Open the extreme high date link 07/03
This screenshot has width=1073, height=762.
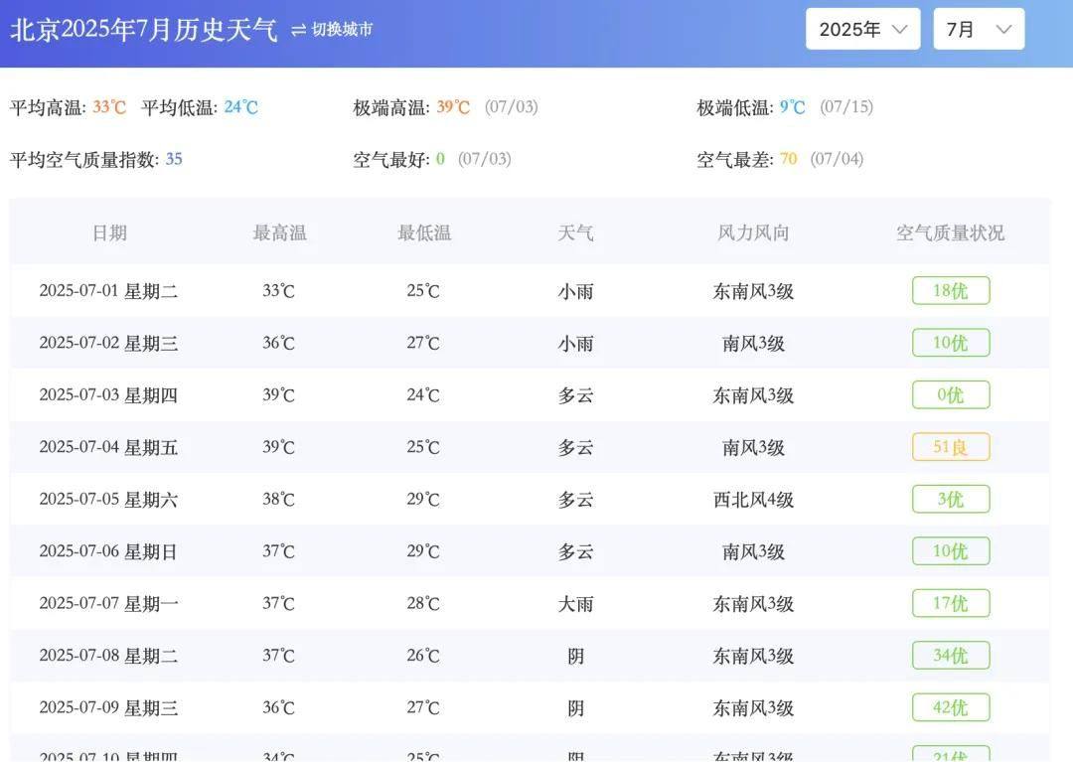(x=510, y=106)
